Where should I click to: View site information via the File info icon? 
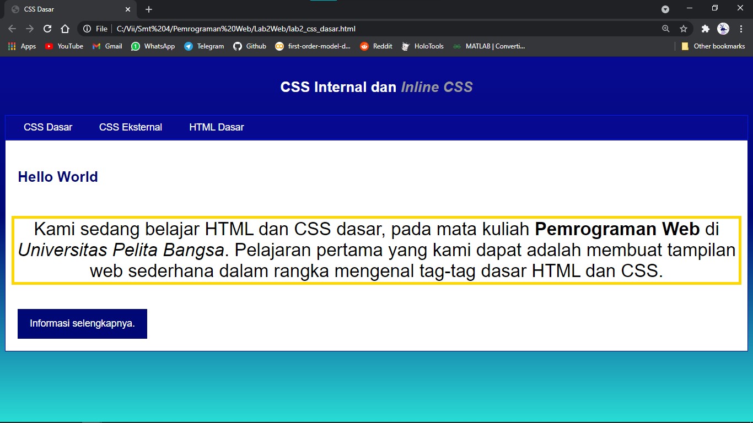click(88, 28)
